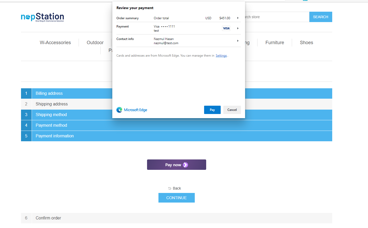Expand the Payment card row arrow
The image size is (368, 228).
click(x=238, y=28)
